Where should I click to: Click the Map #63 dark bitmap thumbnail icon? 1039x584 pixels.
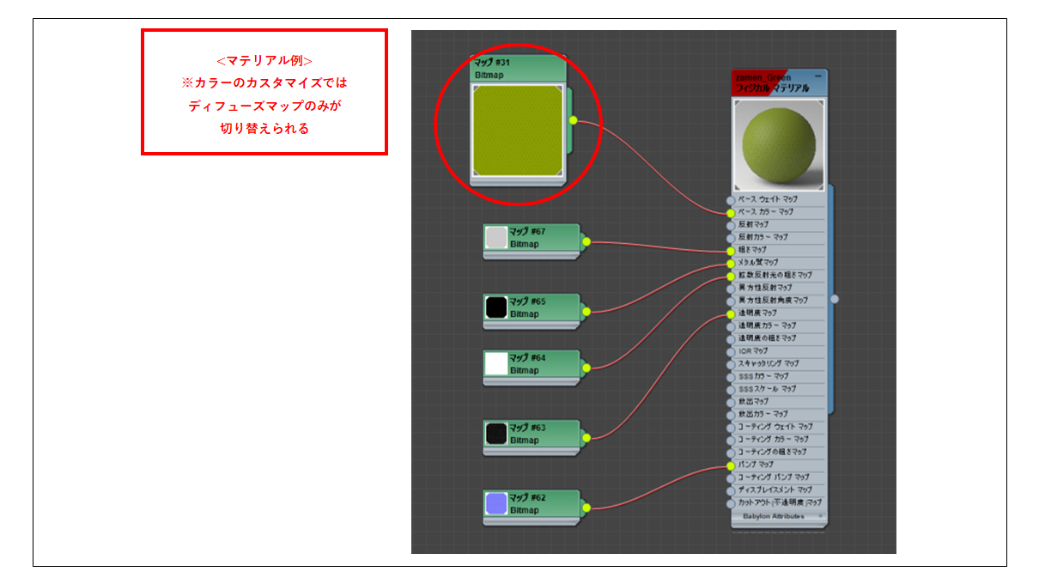[496, 434]
